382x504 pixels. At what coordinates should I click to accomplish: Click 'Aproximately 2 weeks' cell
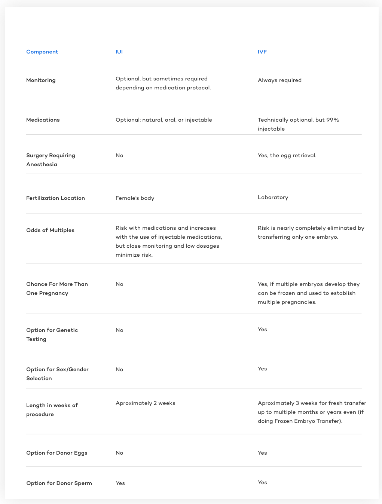pos(146,403)
